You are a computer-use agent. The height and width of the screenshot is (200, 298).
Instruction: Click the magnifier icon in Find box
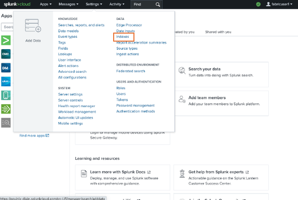(158, 4)
